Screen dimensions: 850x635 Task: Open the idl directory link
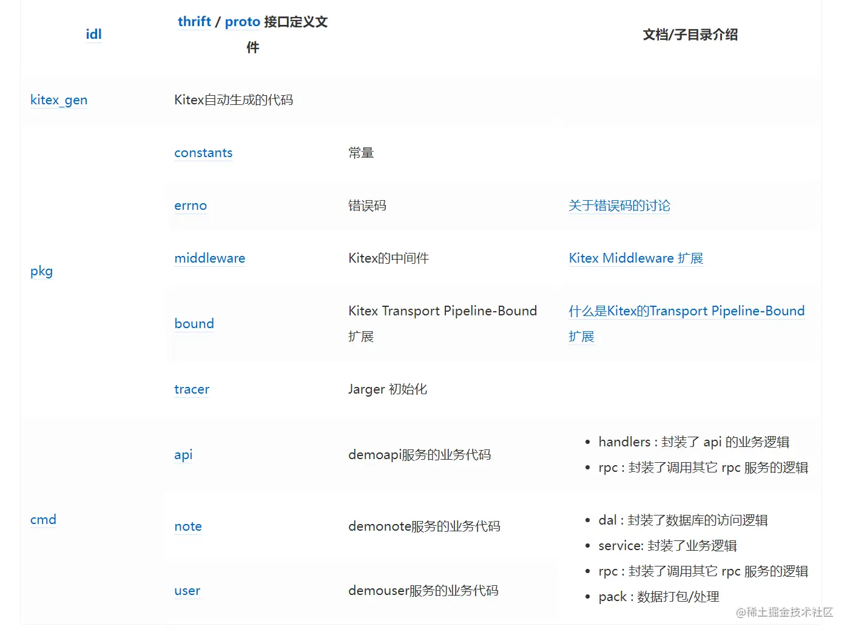tap(93, 34)
